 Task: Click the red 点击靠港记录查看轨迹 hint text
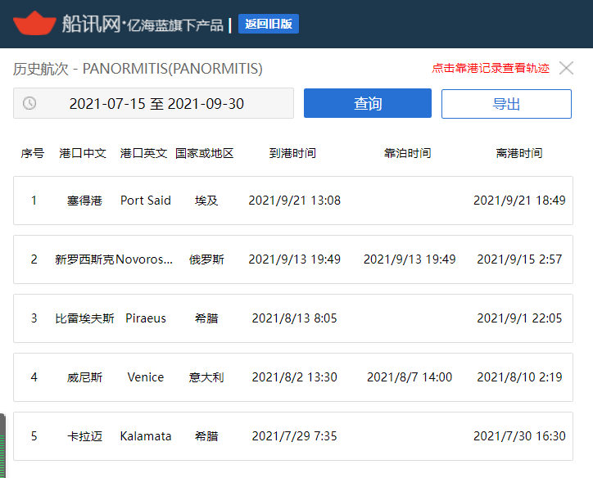[491, 69]
